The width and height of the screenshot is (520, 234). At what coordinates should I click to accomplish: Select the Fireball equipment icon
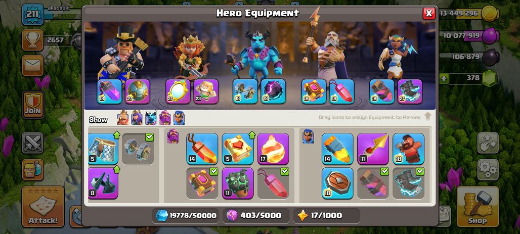click(273, 149)
